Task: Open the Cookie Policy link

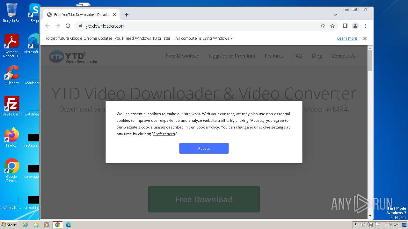Action: 207,127
